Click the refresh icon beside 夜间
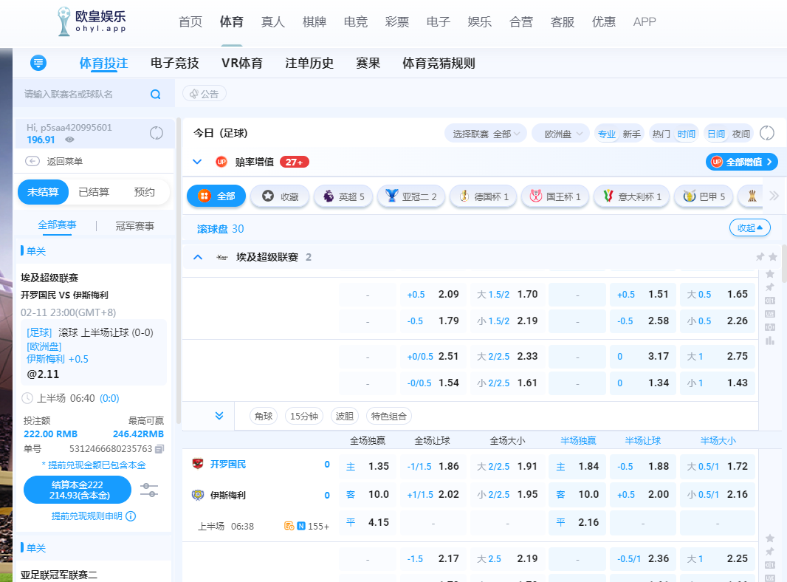This screenshot has height=582, width=787. click(767, 134)
